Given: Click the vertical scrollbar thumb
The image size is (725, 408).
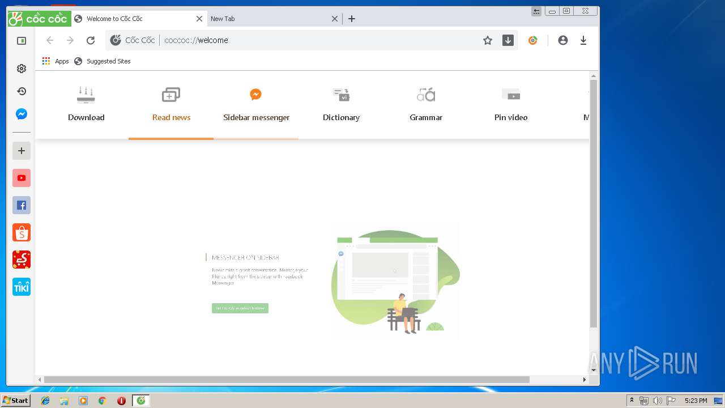Looking at the screenshot, I should coord(594,203).
